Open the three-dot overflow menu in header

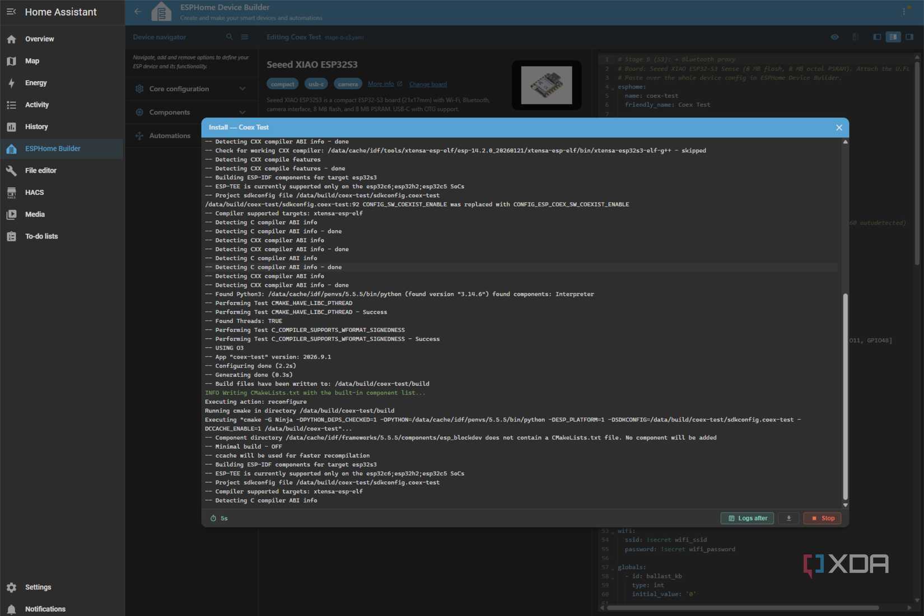click(904, 11)
